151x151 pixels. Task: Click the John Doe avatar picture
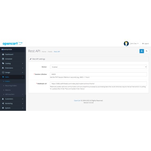(126, 43)
